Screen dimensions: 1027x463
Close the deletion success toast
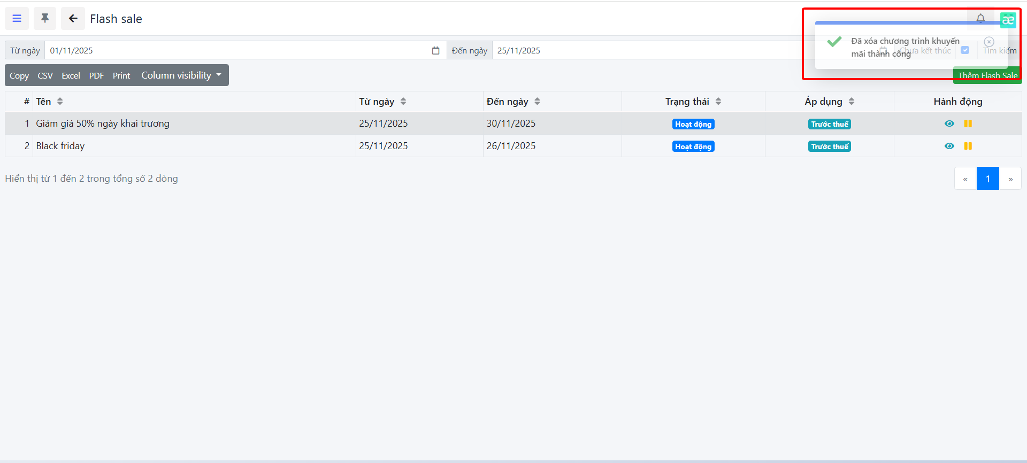point(989,42)
